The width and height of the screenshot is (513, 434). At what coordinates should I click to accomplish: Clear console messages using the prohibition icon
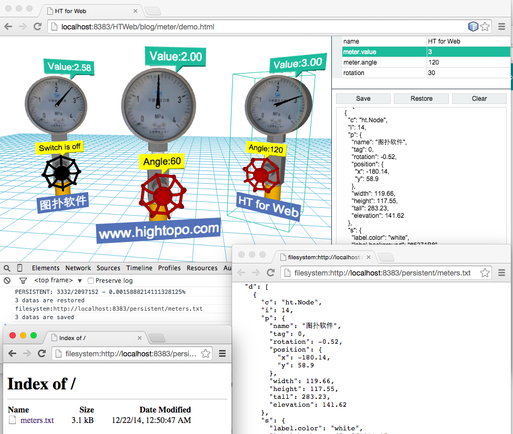tap(7, 280)
